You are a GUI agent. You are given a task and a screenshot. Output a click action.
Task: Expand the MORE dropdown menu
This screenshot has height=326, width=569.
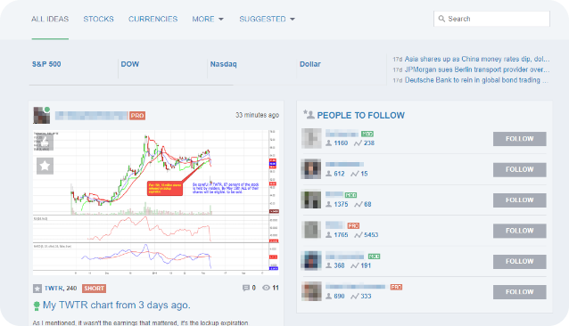(208, 19)
